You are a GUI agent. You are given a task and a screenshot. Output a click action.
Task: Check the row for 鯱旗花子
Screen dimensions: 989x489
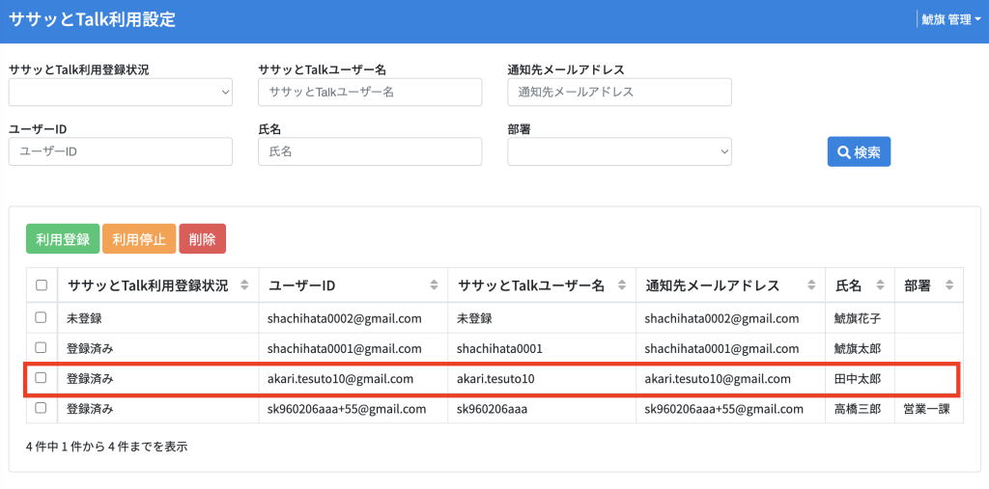[41, 317]
